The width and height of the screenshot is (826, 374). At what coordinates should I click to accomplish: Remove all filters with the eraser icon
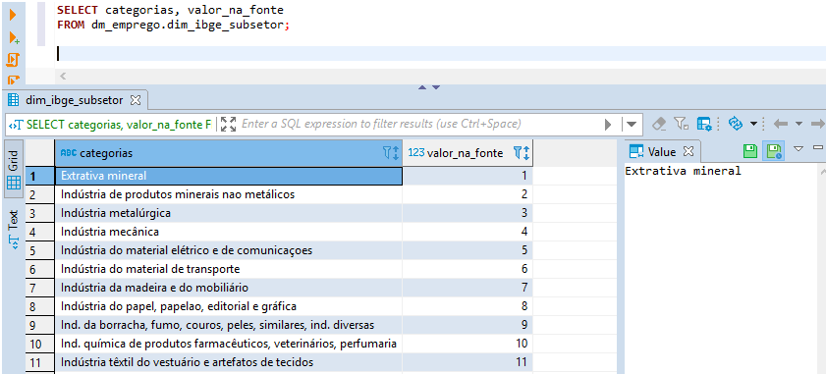pyautogui.click(x=659, y=124)
